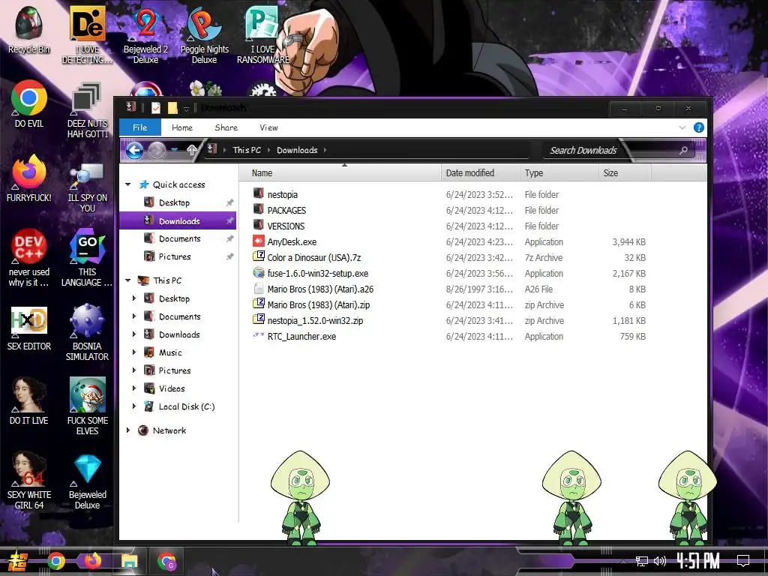
Task: Switch to the Share ribbon tab
Action: coord(226,127)
